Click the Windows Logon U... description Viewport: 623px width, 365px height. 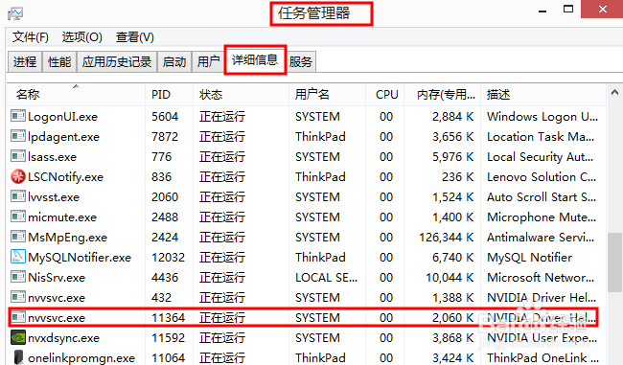pos(542,117)
